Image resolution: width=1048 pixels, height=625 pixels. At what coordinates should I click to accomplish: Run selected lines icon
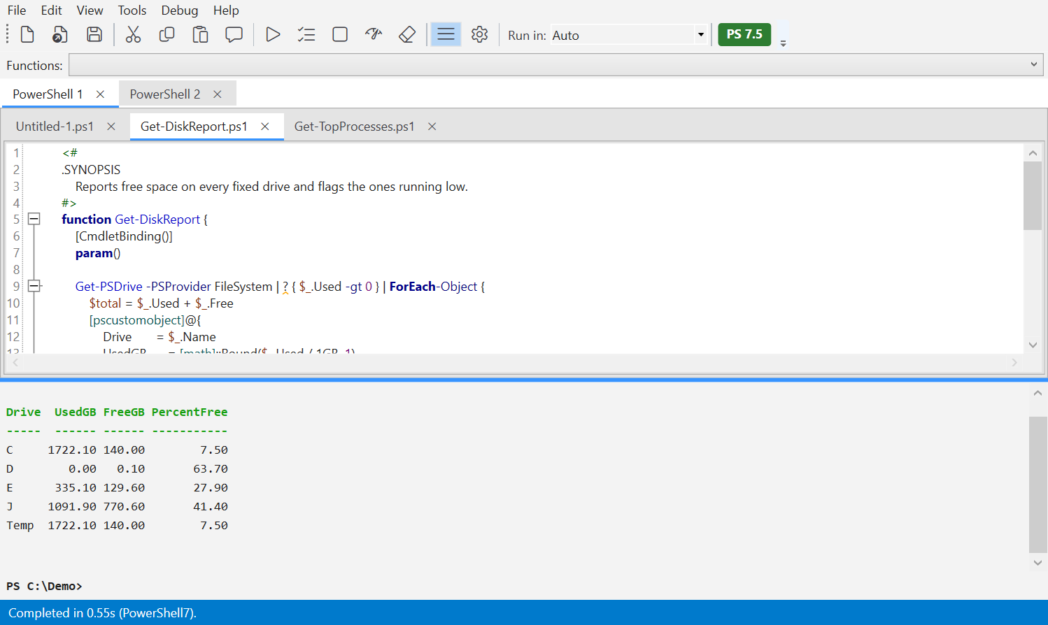(x=306, y=34)
